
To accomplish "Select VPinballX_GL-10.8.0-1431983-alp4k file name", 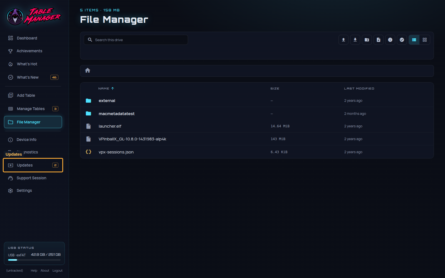I will click(132, 139).
